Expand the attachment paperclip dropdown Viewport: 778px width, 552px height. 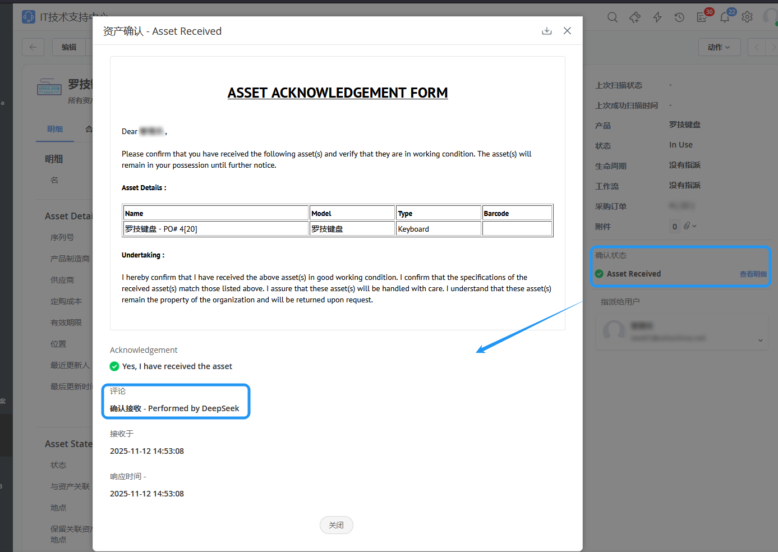click(690, 226)
